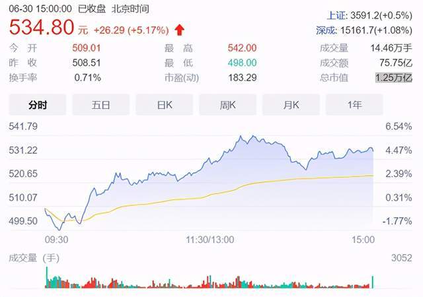Switch to the 五日 tab

tap(101, 104)
